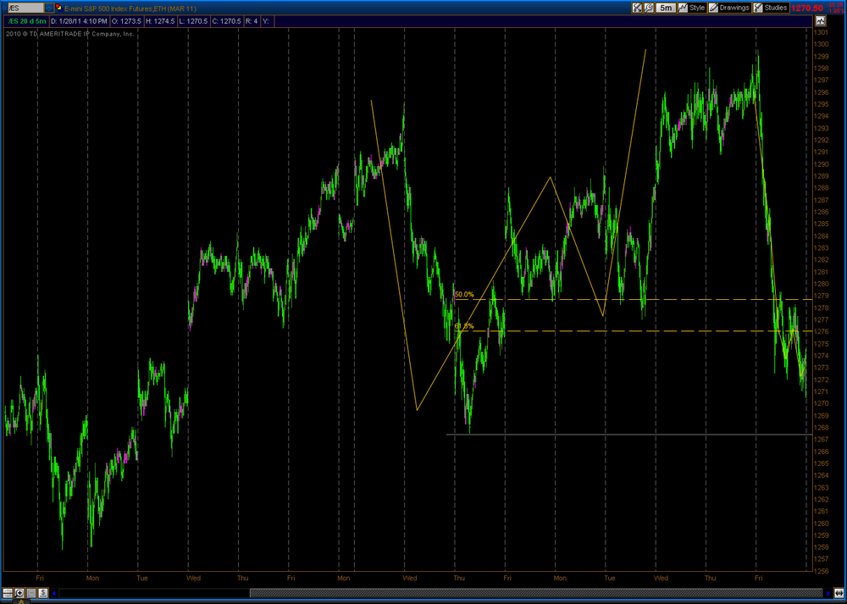
Task: Click the '/ES 20 d 5m' chart label
Action: (x=27, y=22)
